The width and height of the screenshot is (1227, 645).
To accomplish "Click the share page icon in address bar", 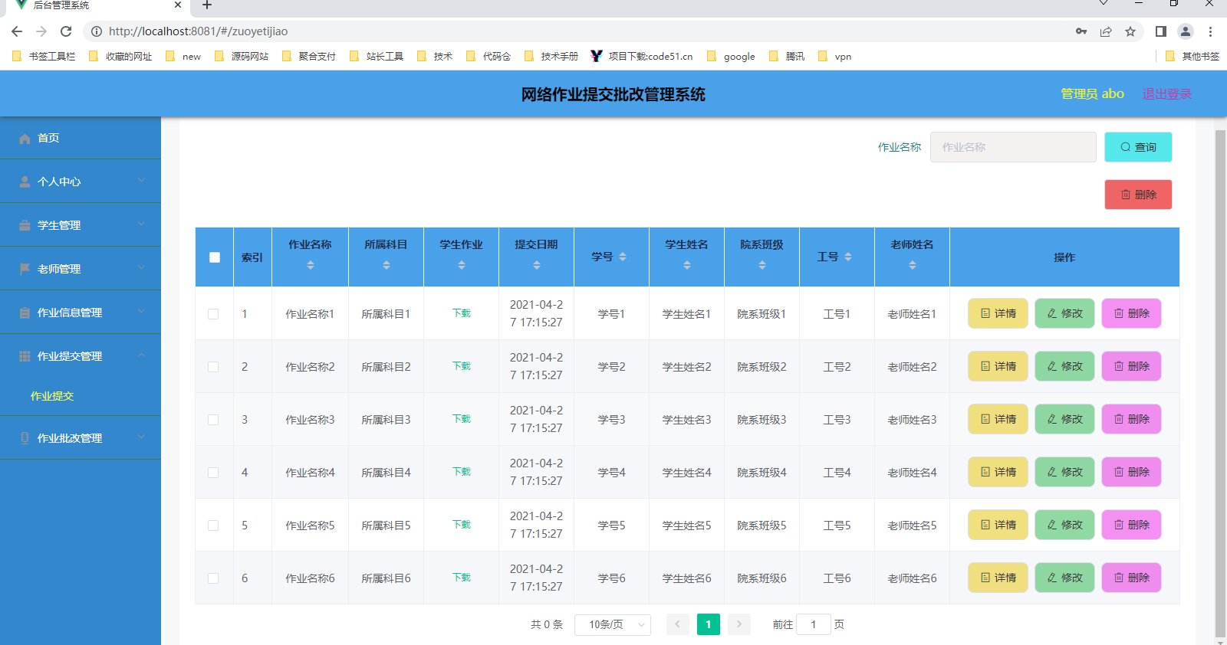I will (1106, 31).
